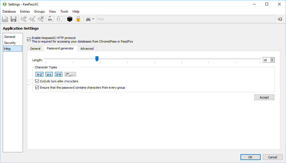Click the save database floppy icon
The width and height of the screenshot is (286, 163).
click(x=14, y=19)
